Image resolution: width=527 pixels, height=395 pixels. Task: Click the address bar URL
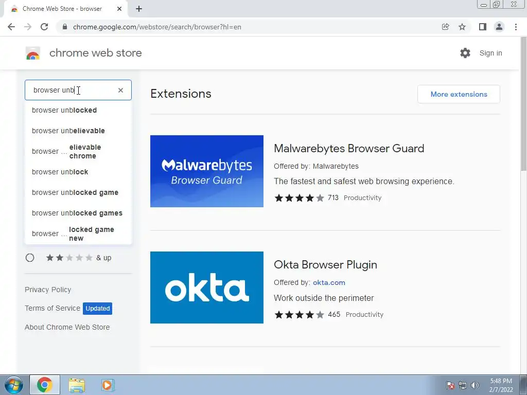click(157, 27)
